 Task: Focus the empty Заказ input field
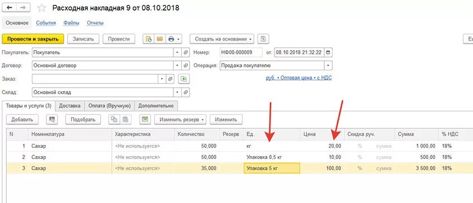[95, 79]
